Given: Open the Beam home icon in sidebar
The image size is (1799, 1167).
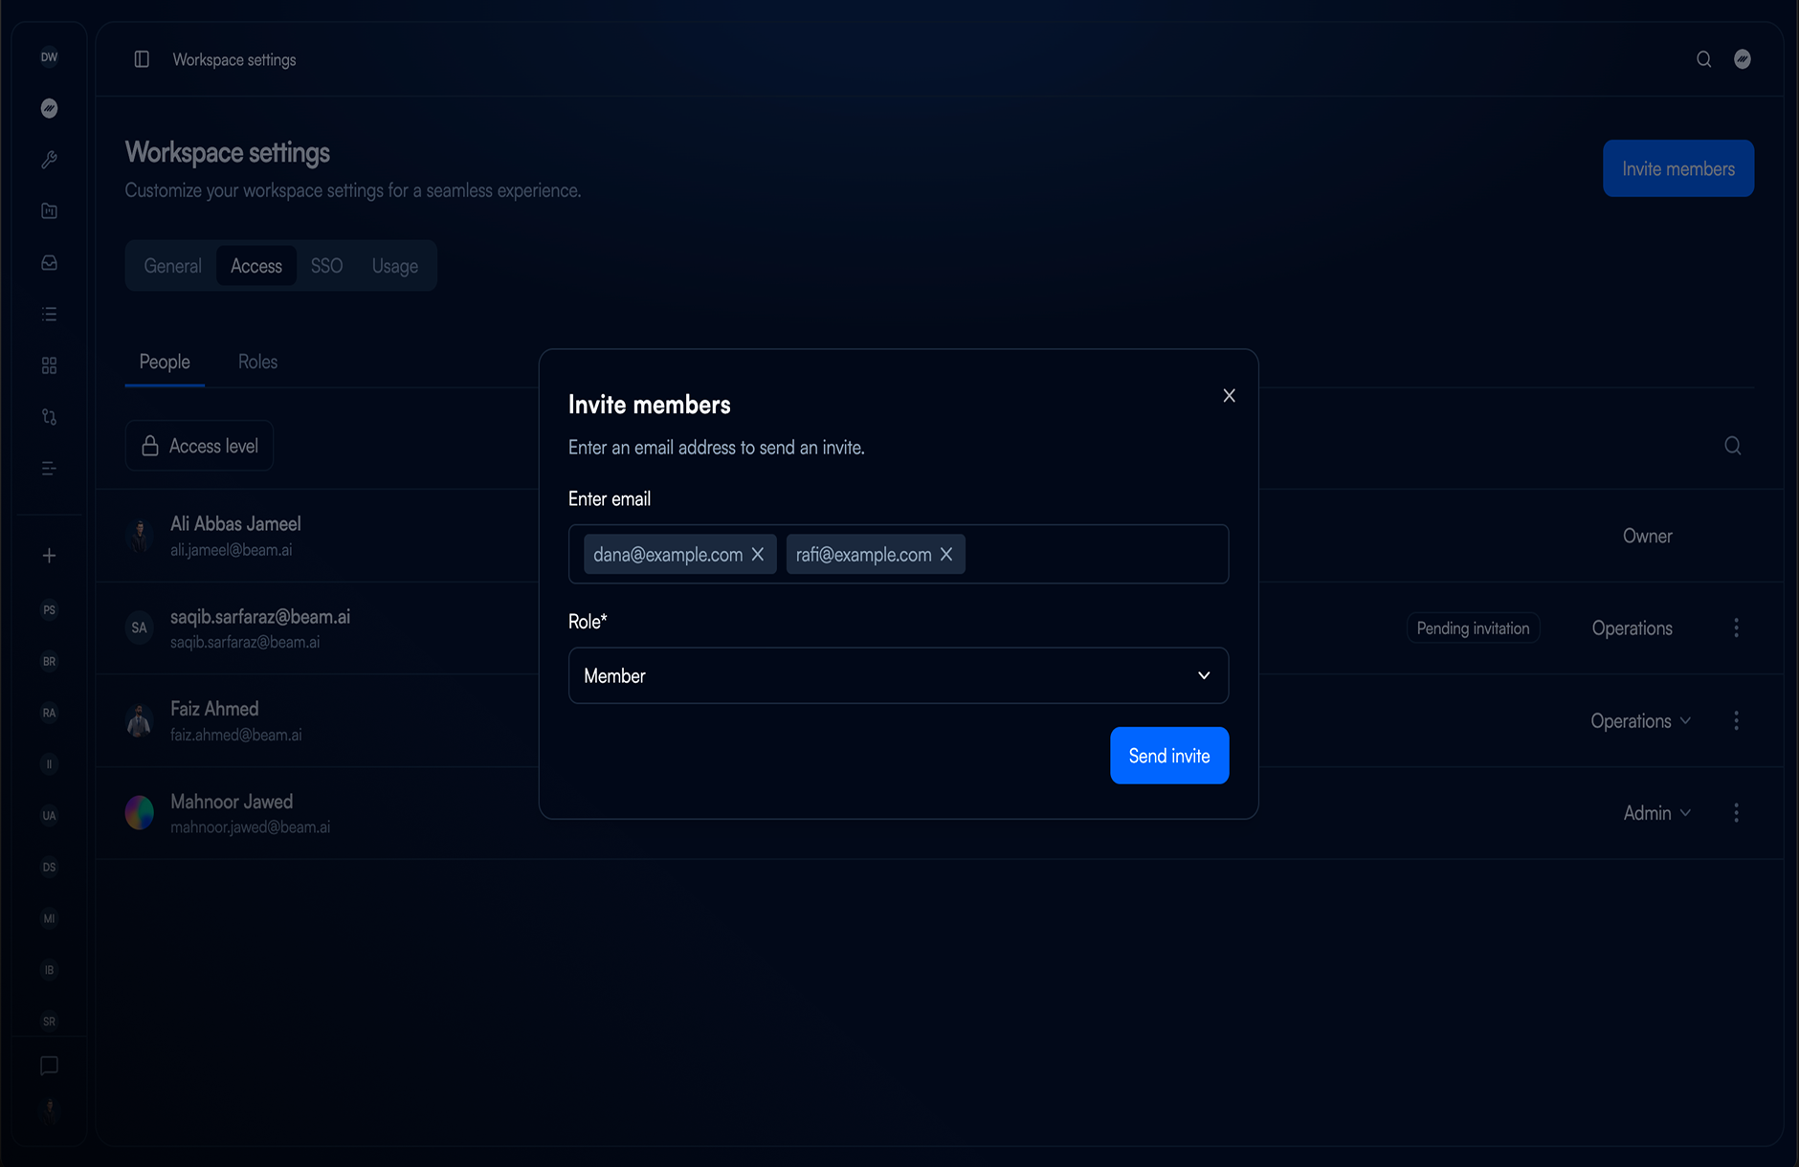Looking at the screenshot, I should pyautogui.click(x=49, y=108).
